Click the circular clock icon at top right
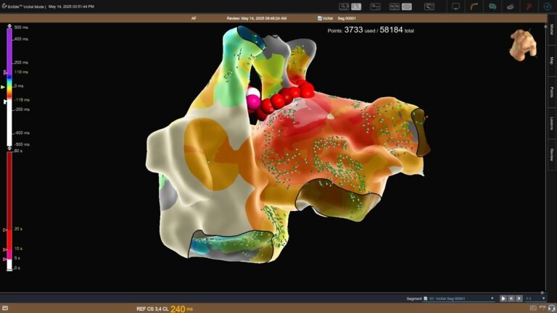The height and width of the screenshot is (313, 557). [x=548, y=7]
